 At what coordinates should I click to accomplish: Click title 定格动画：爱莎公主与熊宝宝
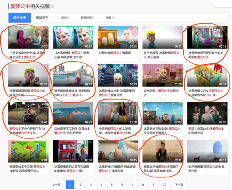pos(161,93)
